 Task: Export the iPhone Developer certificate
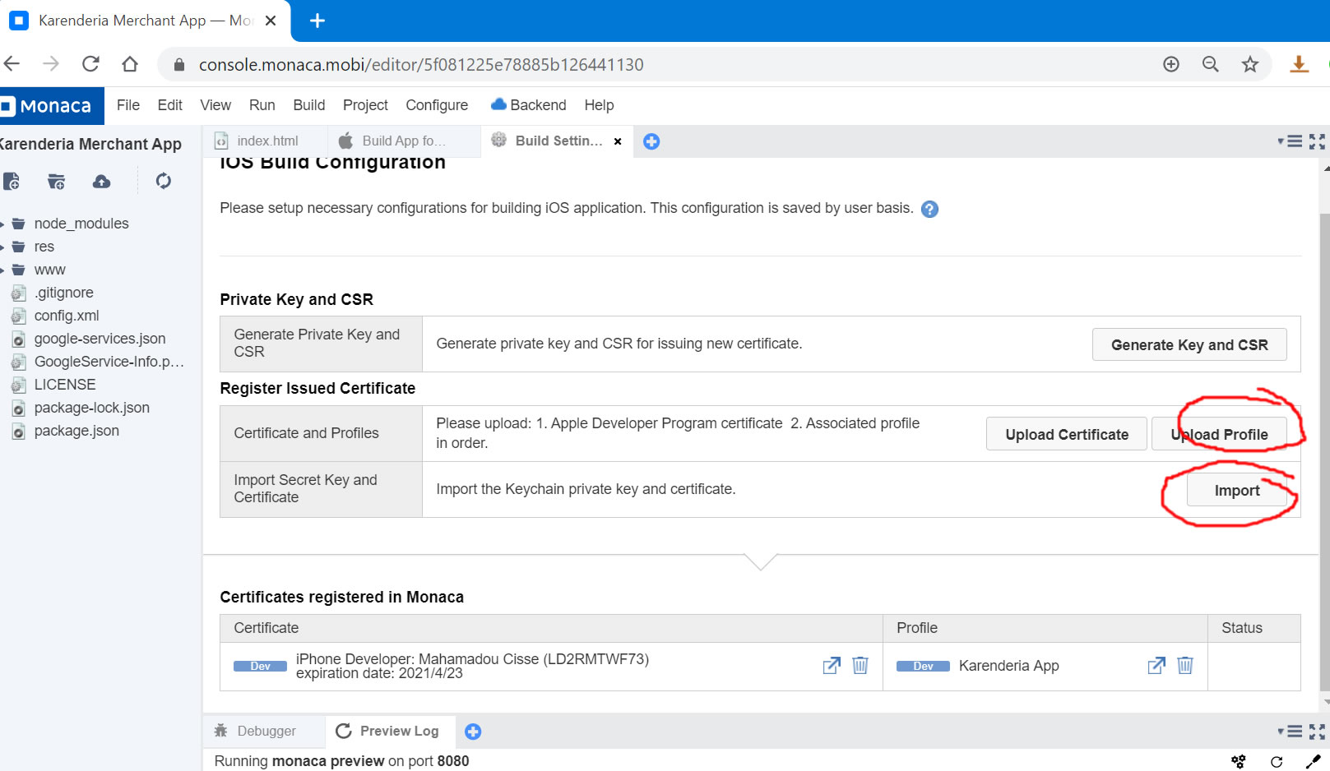(x=832, y=665)
